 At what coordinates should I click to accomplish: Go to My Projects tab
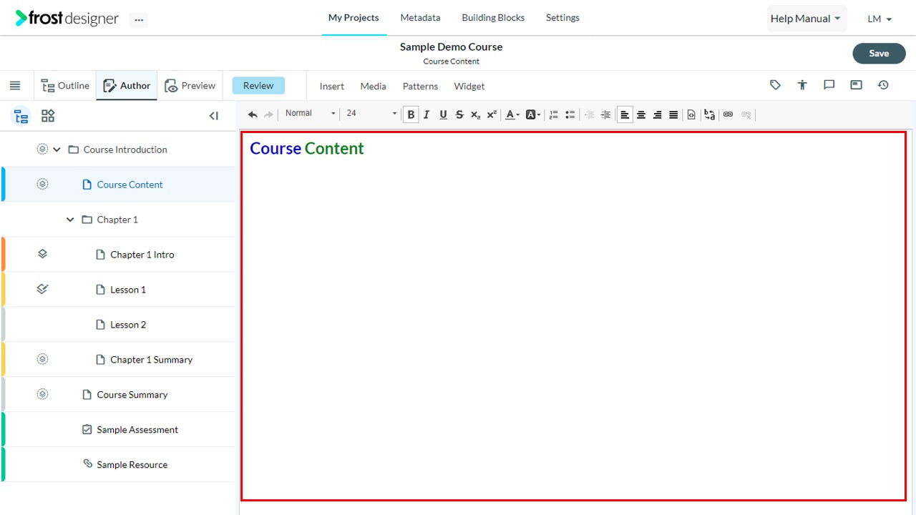354,18
